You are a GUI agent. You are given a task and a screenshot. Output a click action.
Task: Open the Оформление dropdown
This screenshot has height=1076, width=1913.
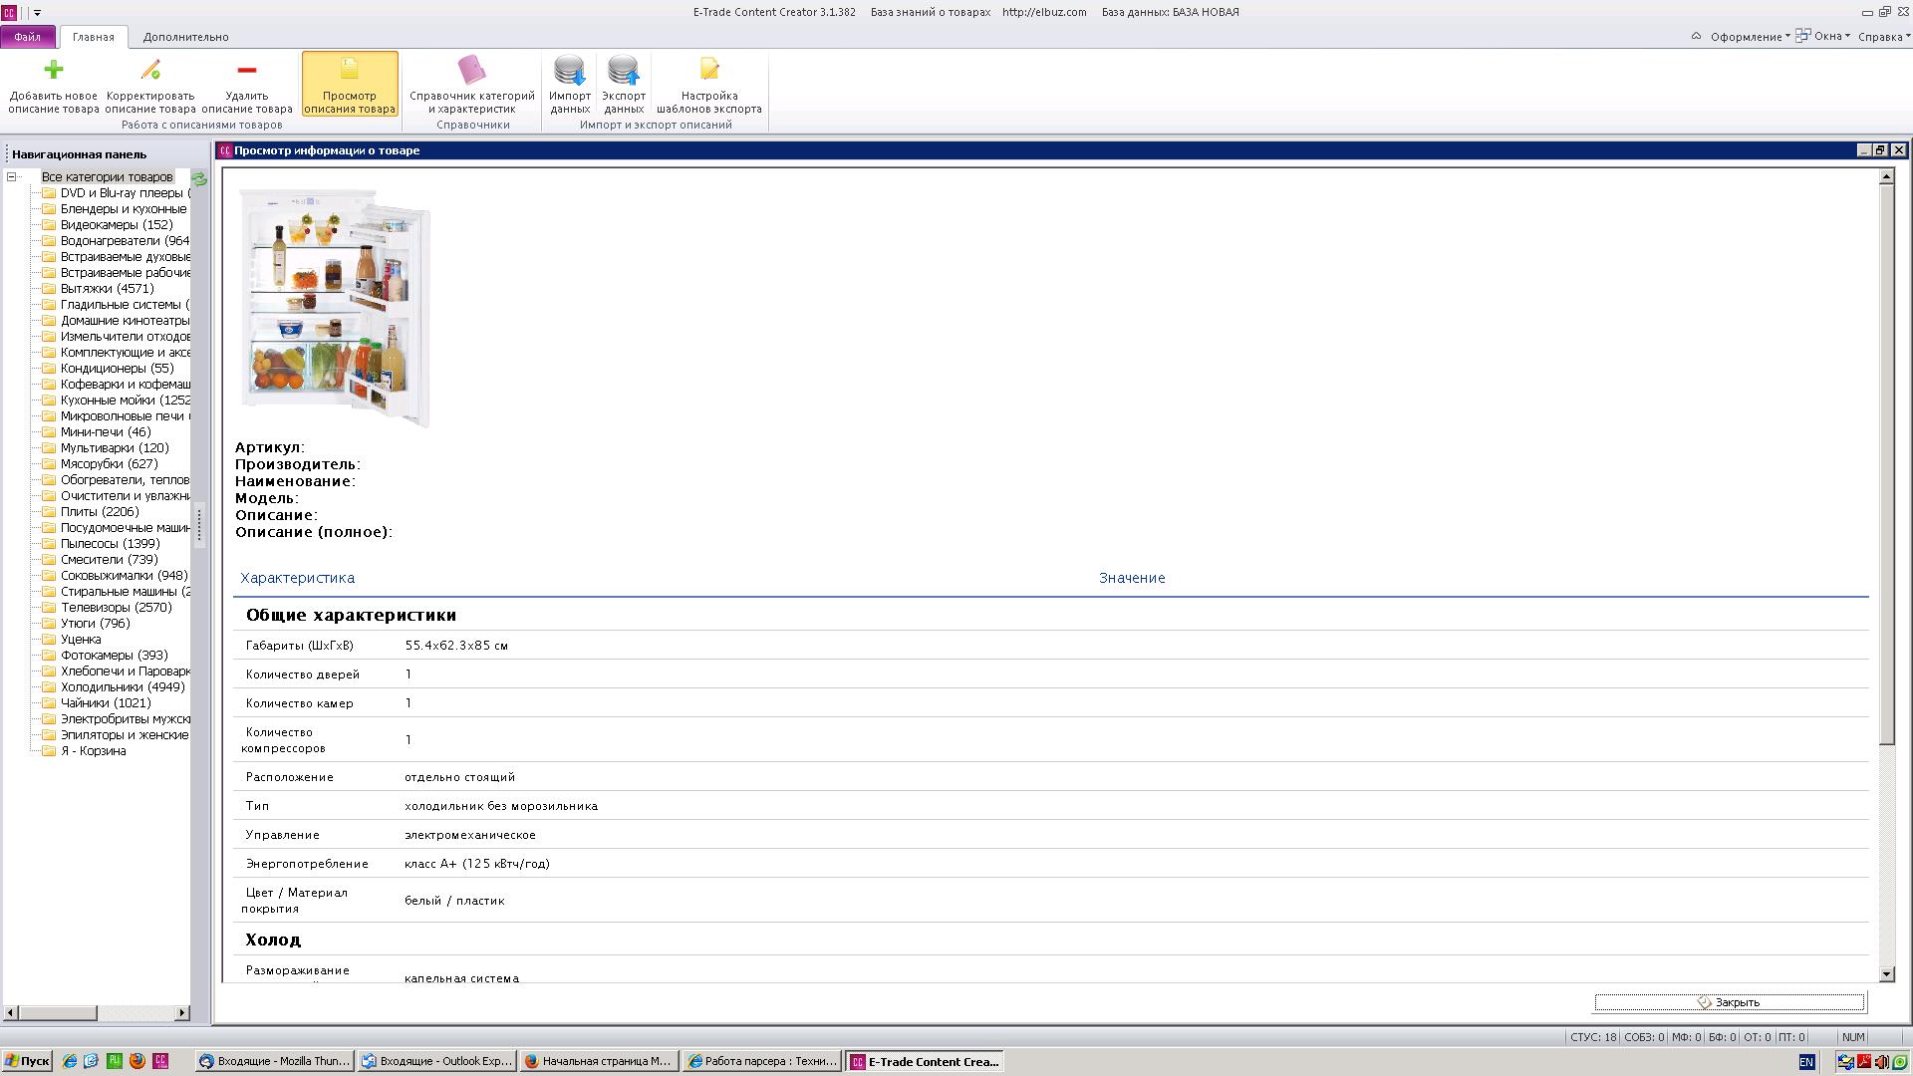[1750, 37]
